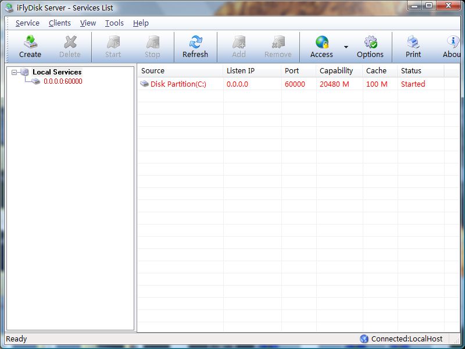Open the Help menu
Viewport: 465px width, 349px height.
tap(141, 23)
